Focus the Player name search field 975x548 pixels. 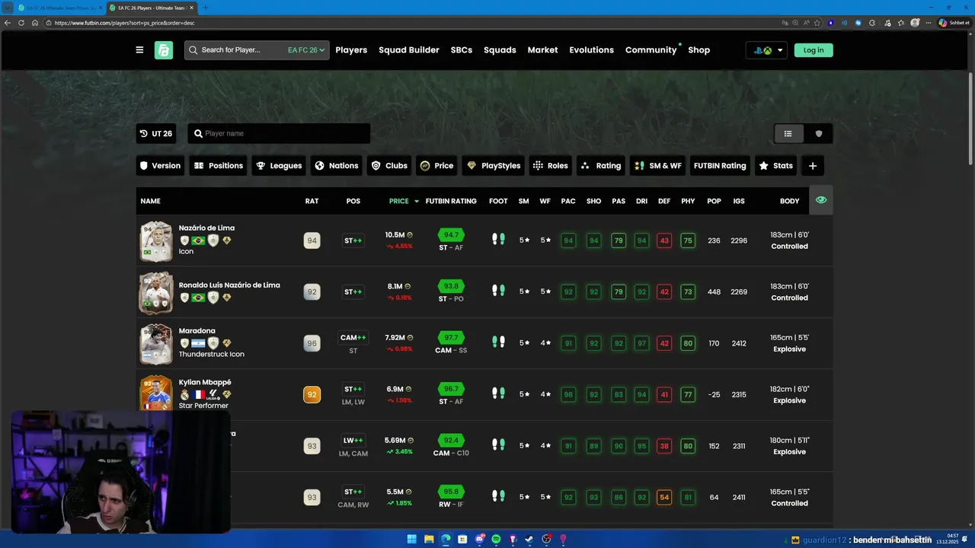pyautogui.click(x=279, y=133)
